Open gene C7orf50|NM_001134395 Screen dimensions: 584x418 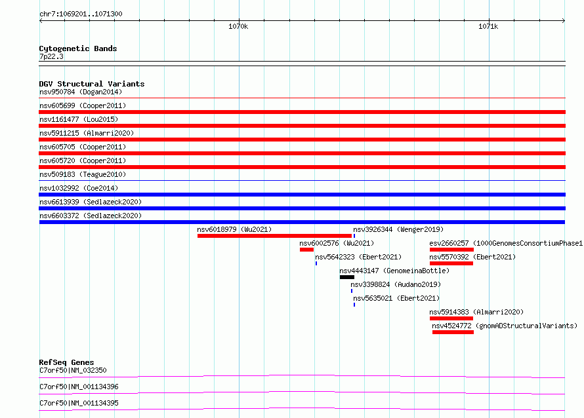point(79,403)
